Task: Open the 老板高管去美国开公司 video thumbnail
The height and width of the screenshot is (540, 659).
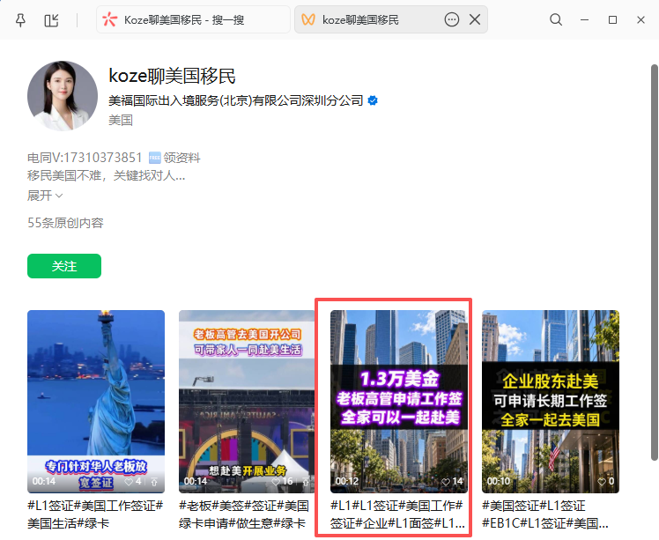Action: 247,402
